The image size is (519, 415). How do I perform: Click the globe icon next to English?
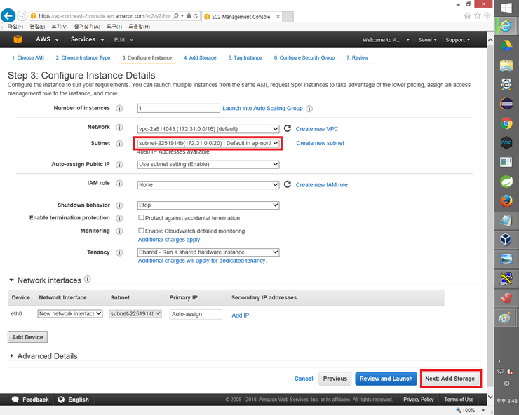tap(61, 400)
